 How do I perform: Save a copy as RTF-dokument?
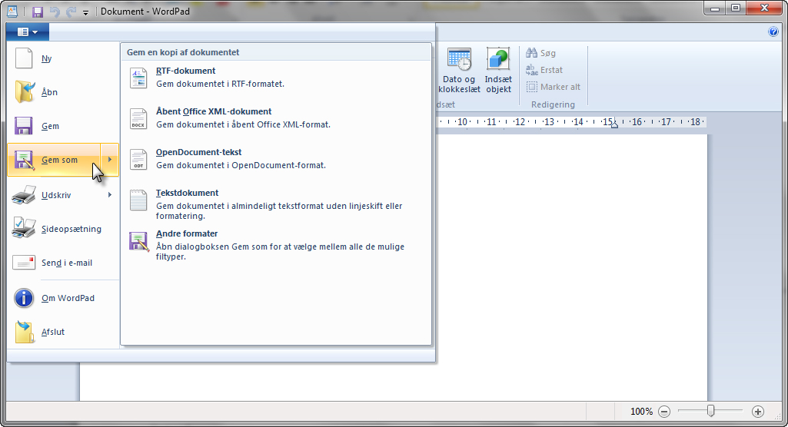pyautogui.click(x=276, y=78)
